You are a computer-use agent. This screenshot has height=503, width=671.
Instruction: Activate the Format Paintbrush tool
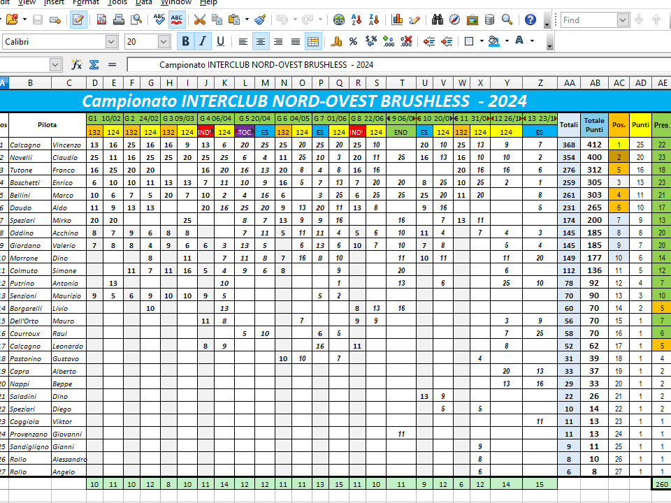(260, 20)
